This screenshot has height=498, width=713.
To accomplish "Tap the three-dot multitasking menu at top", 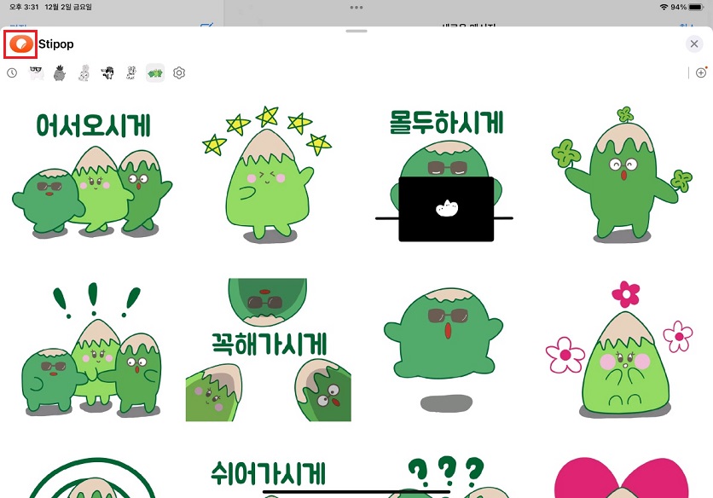I will point(356,8).
